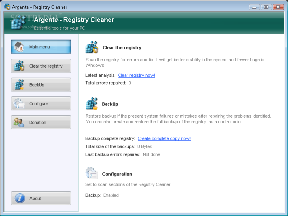This screenshot has height=216, width=288.
Task: Click the 'Enabled' backup status value
Action: [111, 195]
